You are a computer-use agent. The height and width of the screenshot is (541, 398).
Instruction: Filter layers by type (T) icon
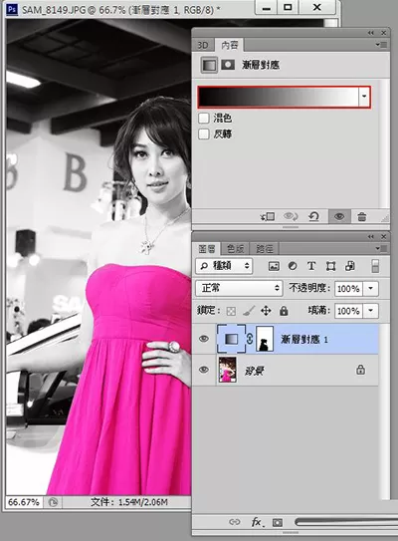coord(311,266)
